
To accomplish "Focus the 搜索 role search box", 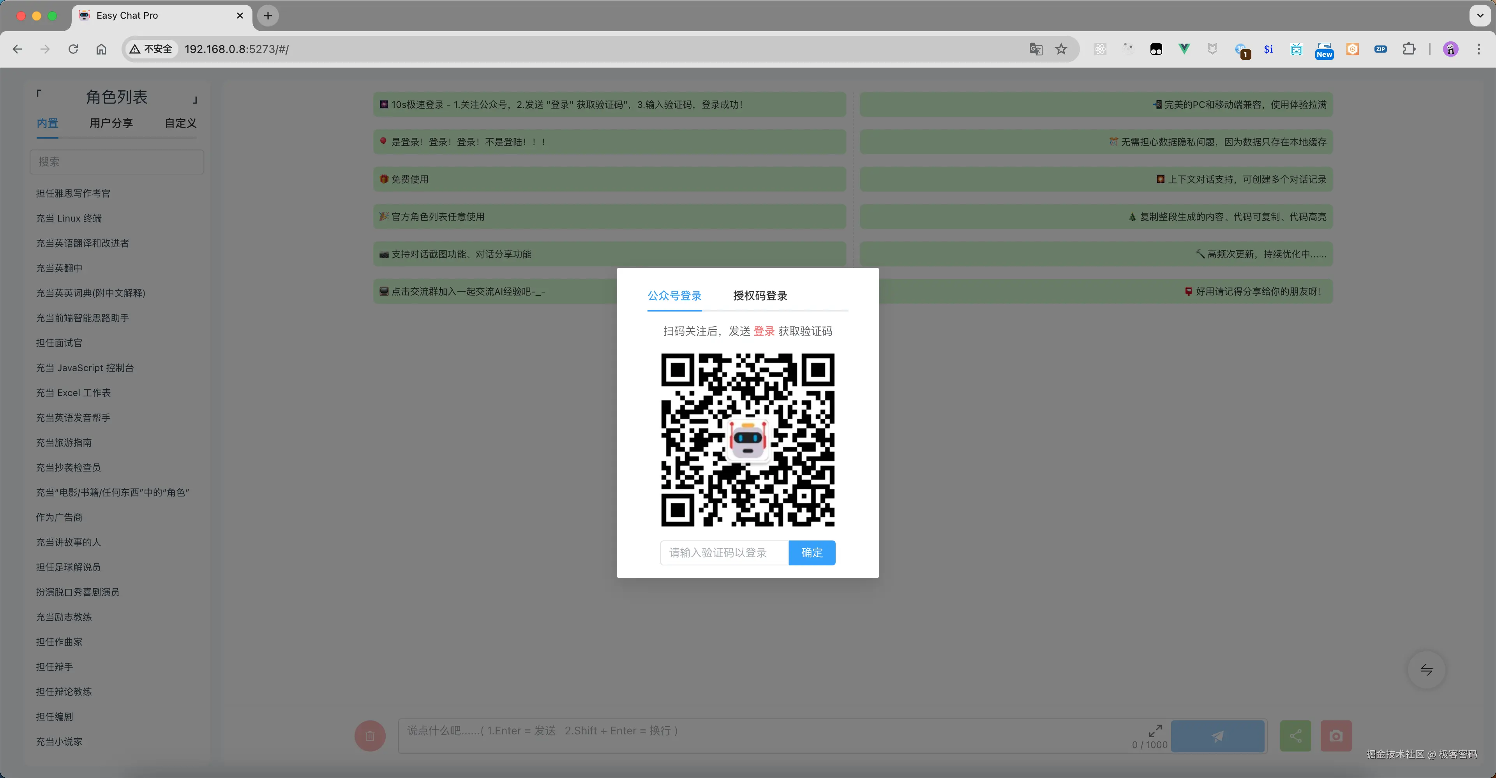I will point(117,162).
